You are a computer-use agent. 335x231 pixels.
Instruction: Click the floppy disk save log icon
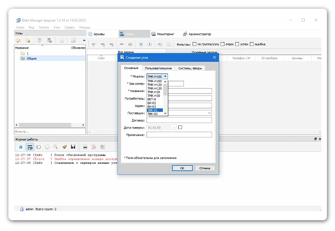point(73,147)
